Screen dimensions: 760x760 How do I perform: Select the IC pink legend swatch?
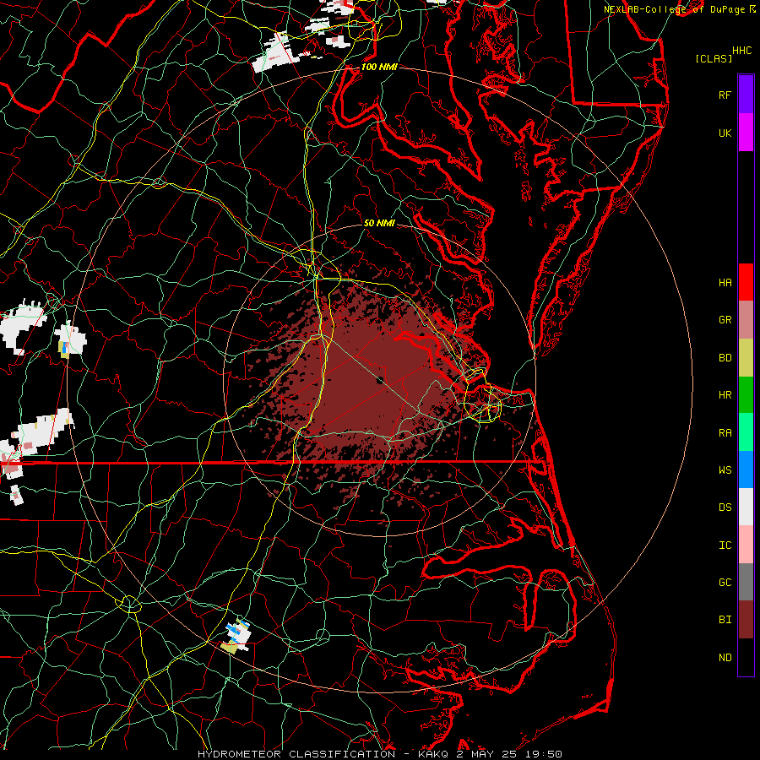click(746, 545)
